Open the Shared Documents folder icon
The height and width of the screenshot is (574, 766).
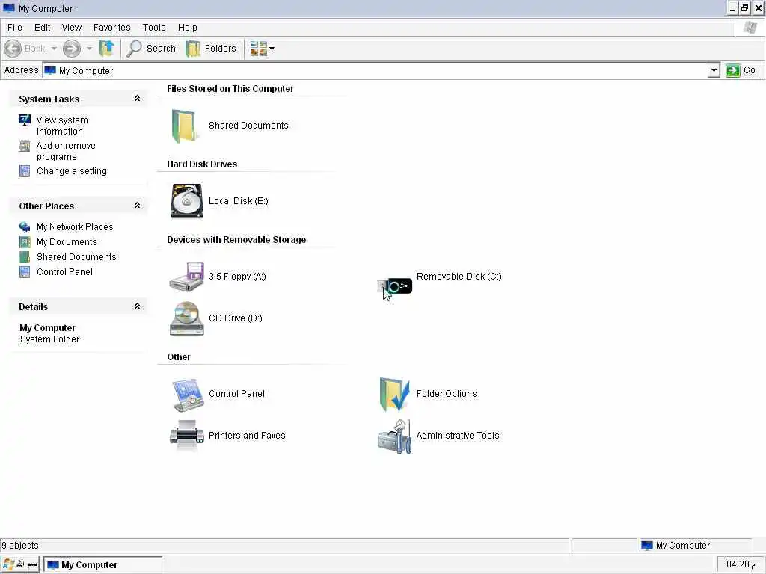tap(184, 126)
